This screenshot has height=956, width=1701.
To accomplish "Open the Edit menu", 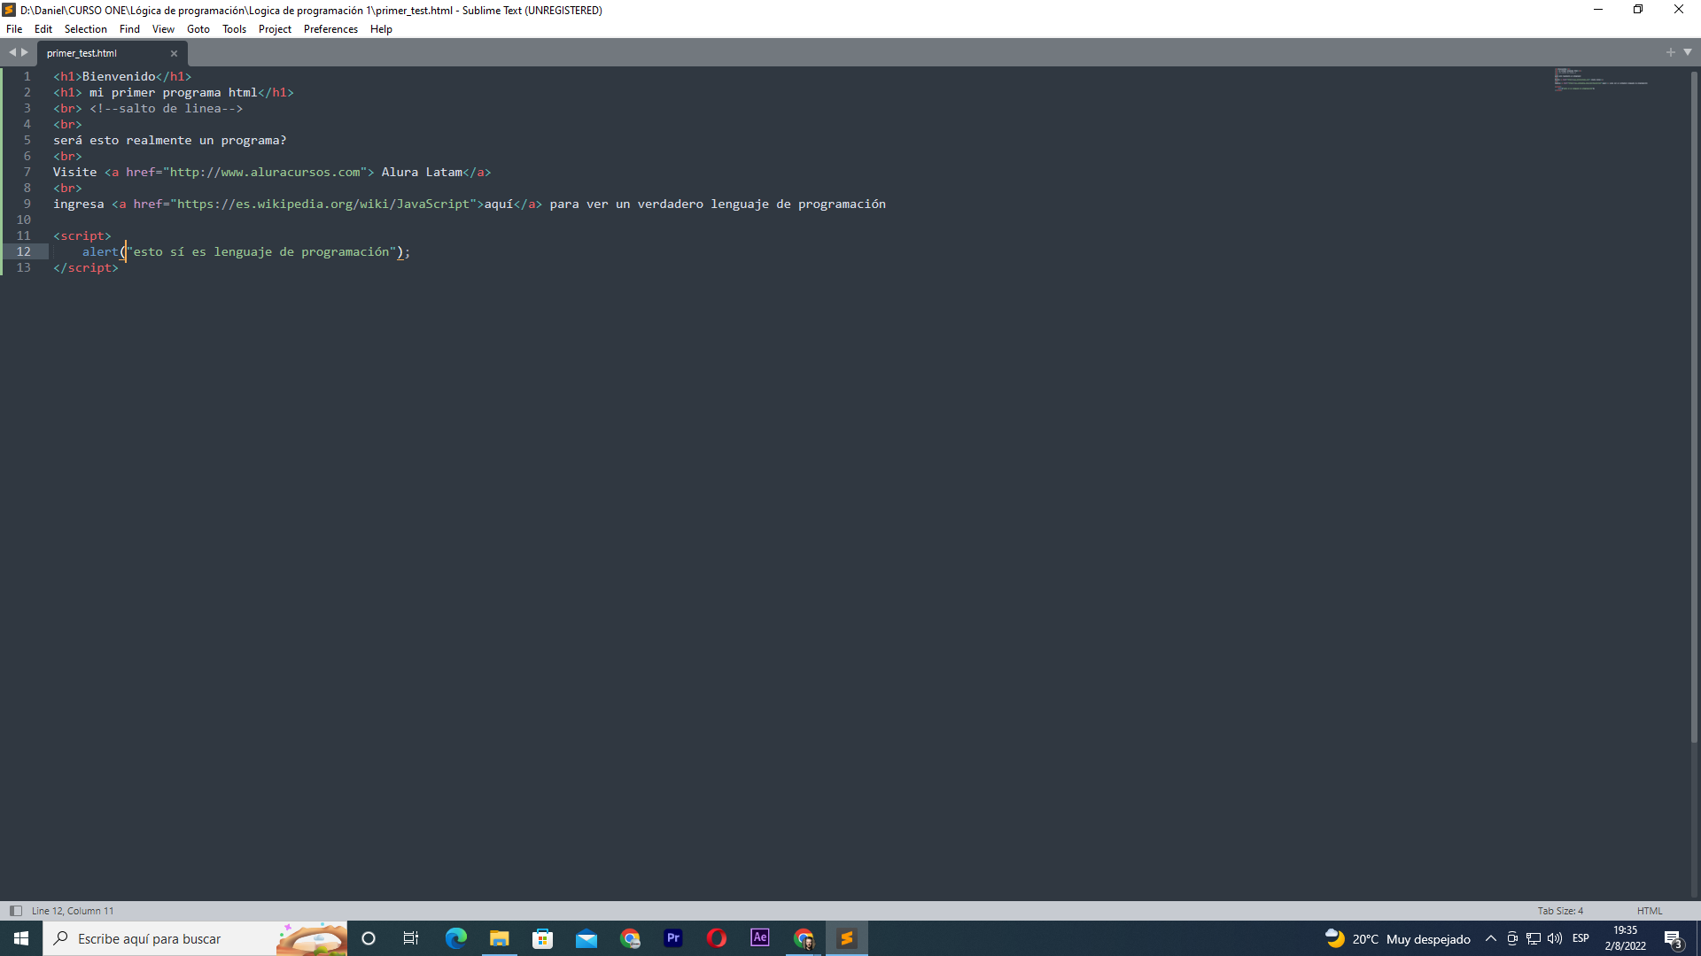I will coord(43,29).
